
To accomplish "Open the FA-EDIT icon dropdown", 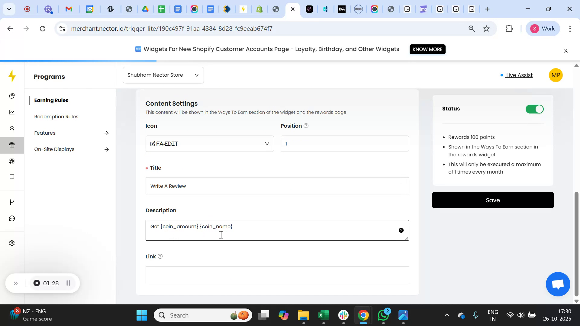I will (x=209, y=144).
